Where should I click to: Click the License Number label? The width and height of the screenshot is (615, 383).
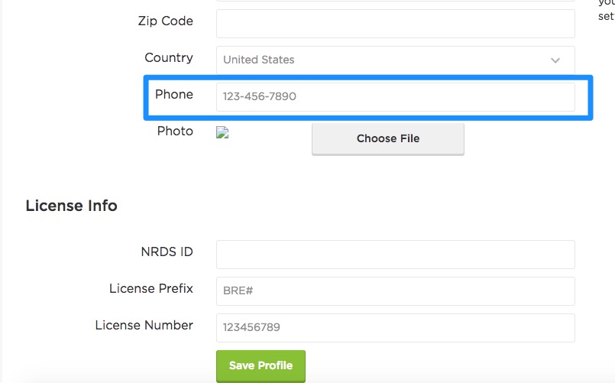(x=144, y=325)
